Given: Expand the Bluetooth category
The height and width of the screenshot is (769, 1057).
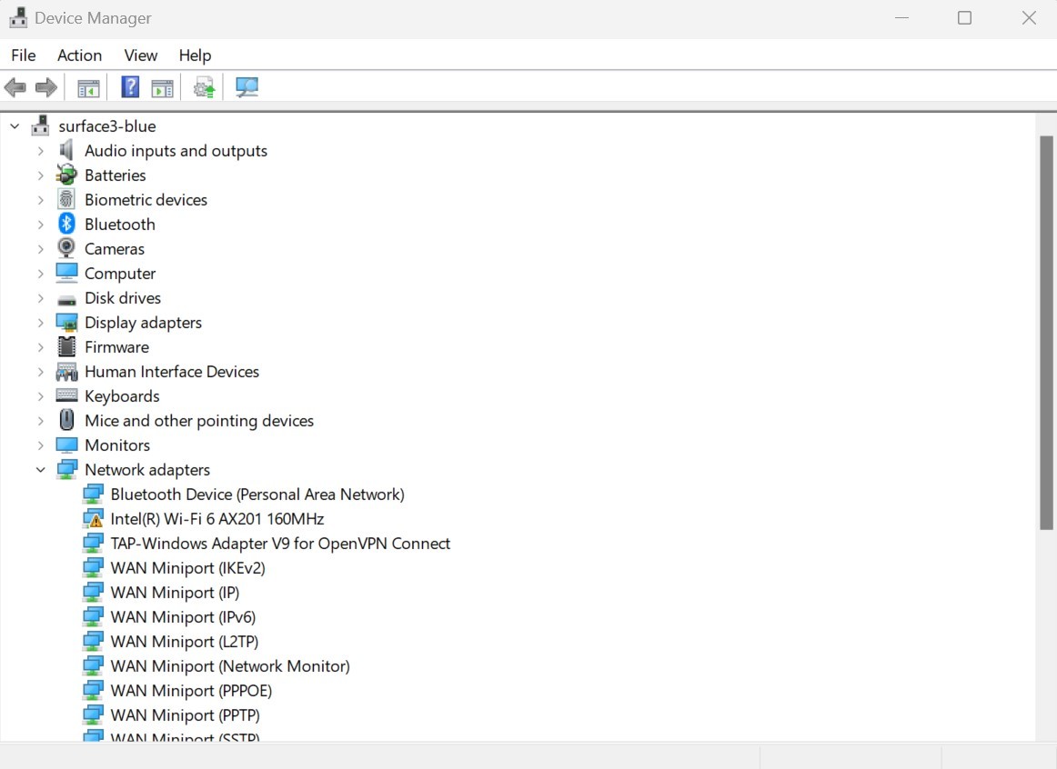Looking at the screenshot, I should click(40, 225).
